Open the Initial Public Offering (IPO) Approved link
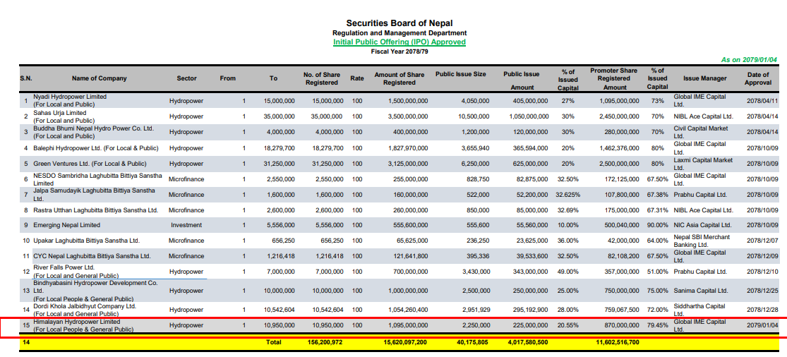This screenshot has width=787, height=357. [x=399, y=42]
